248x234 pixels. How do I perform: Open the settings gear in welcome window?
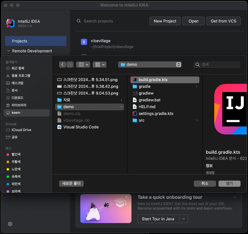point(10,224)
